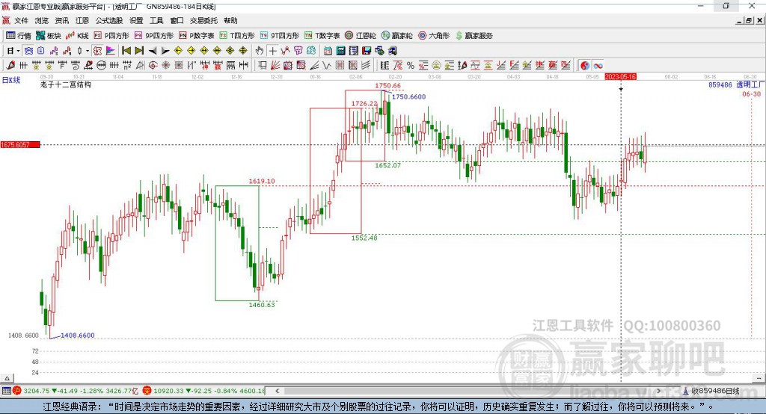Screen dimensions: 766x414
Task: Restore the inner document window
Action: coord(749,20)
